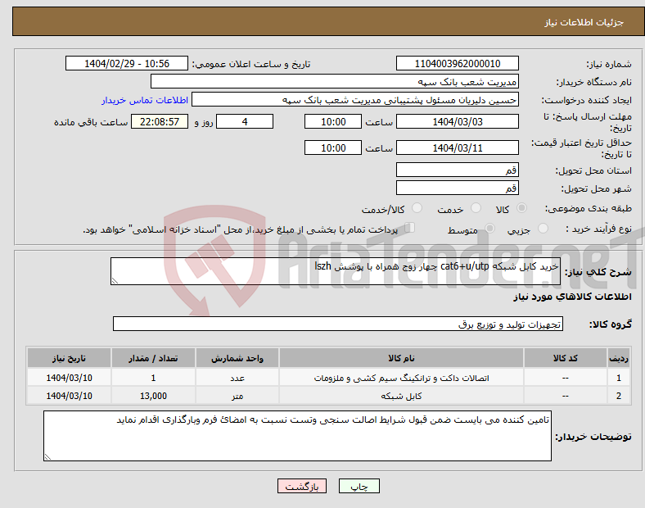This screenshot has height=508, width=645.
Task: Click the row 1 quantity cell 1
Action: [x=153, y=378]
